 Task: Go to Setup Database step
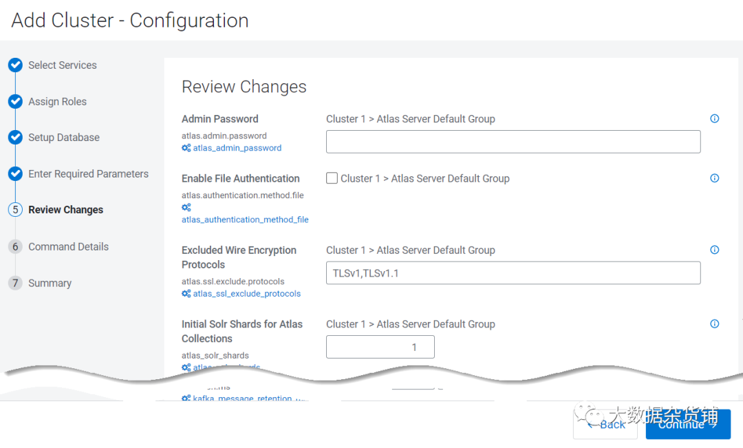click(64, 138)
